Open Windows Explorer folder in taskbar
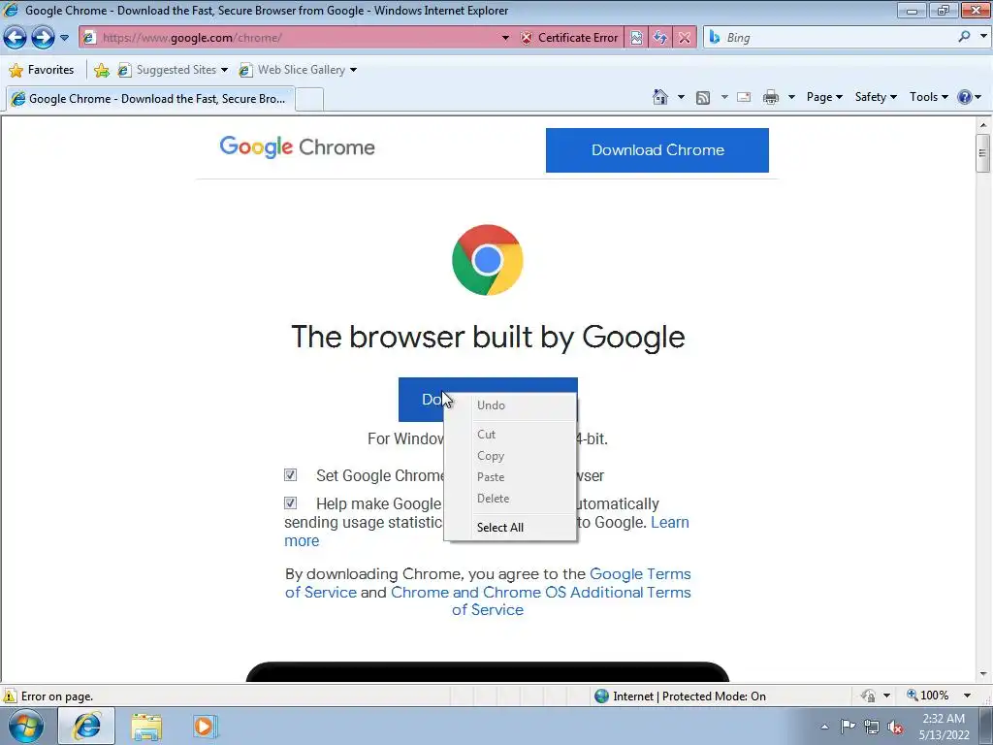The image size is (993, 745). pos(146,726)
